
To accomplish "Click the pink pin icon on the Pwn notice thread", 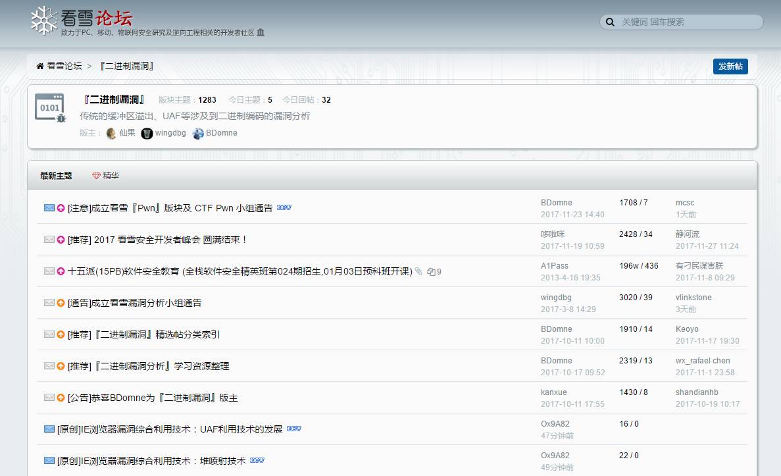I will [61, 208].
